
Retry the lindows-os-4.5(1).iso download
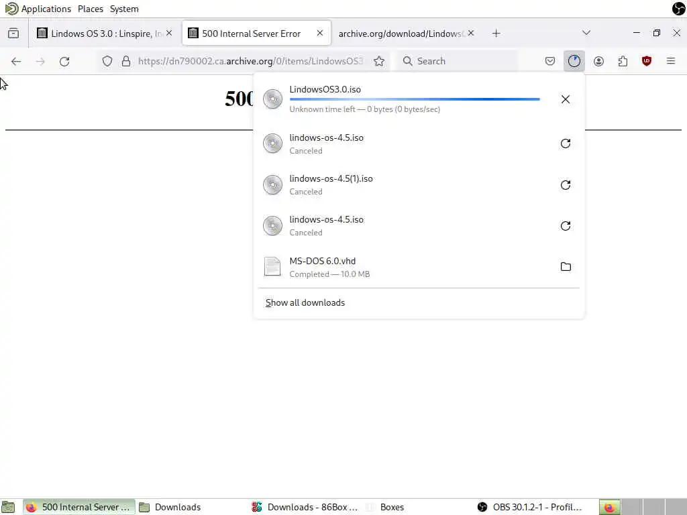coord(565,185)
